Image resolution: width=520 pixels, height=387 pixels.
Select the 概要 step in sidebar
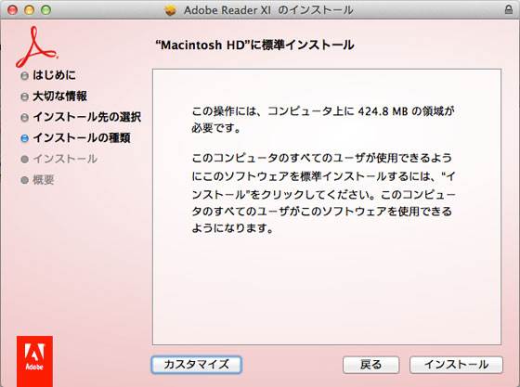(43, 180)
